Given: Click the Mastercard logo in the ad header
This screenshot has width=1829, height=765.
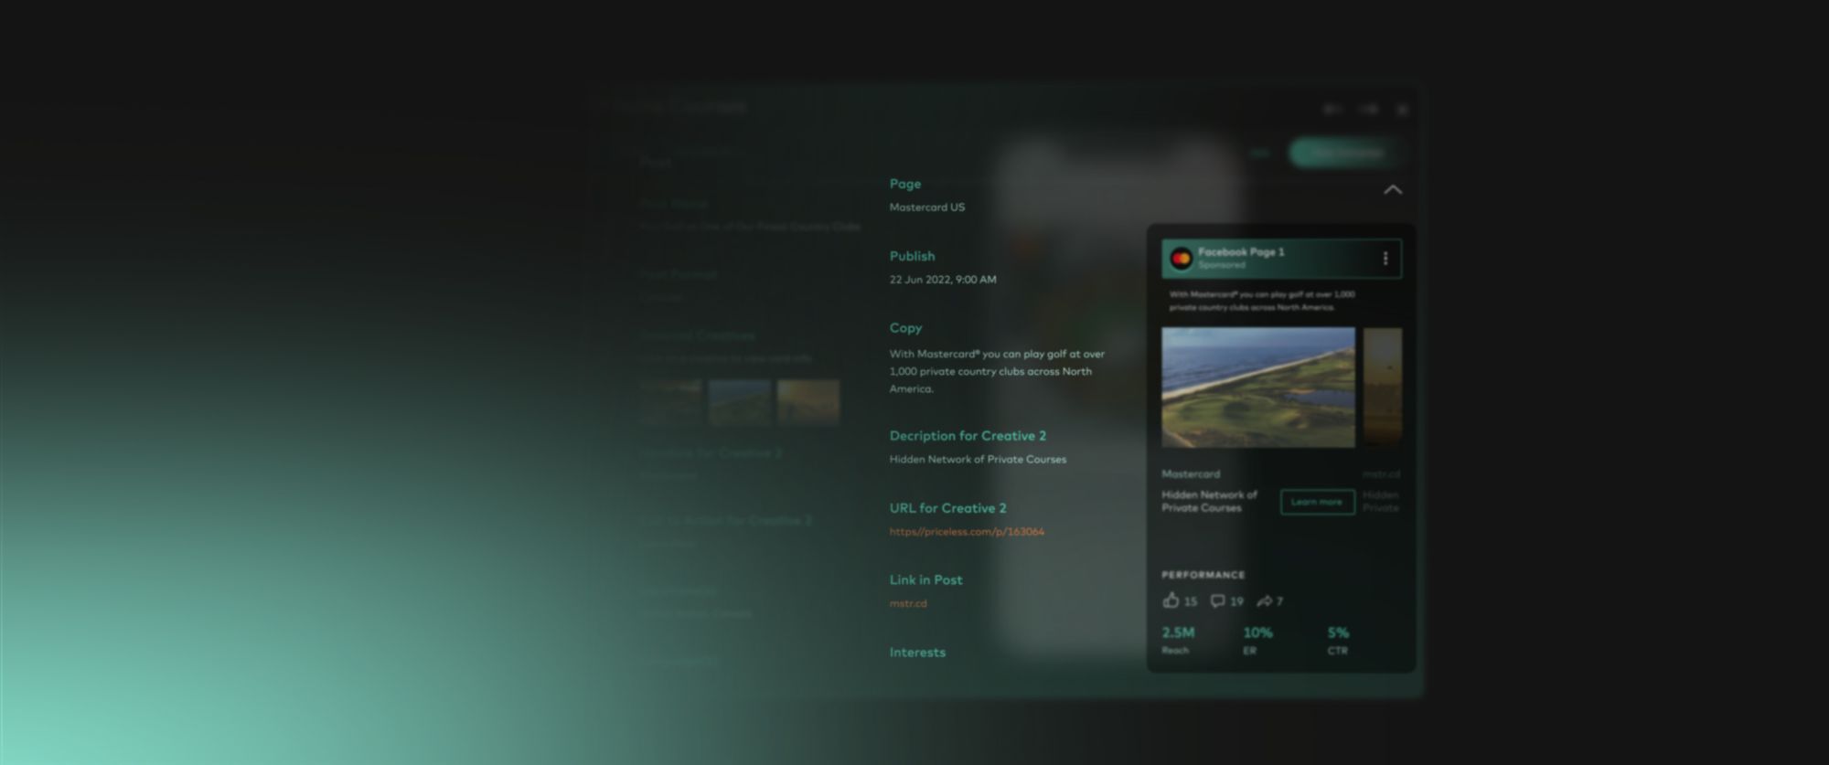Looking at the screenshot, I should (x=1181, y=260).
